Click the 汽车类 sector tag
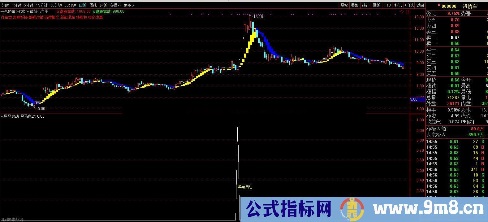 6,17
